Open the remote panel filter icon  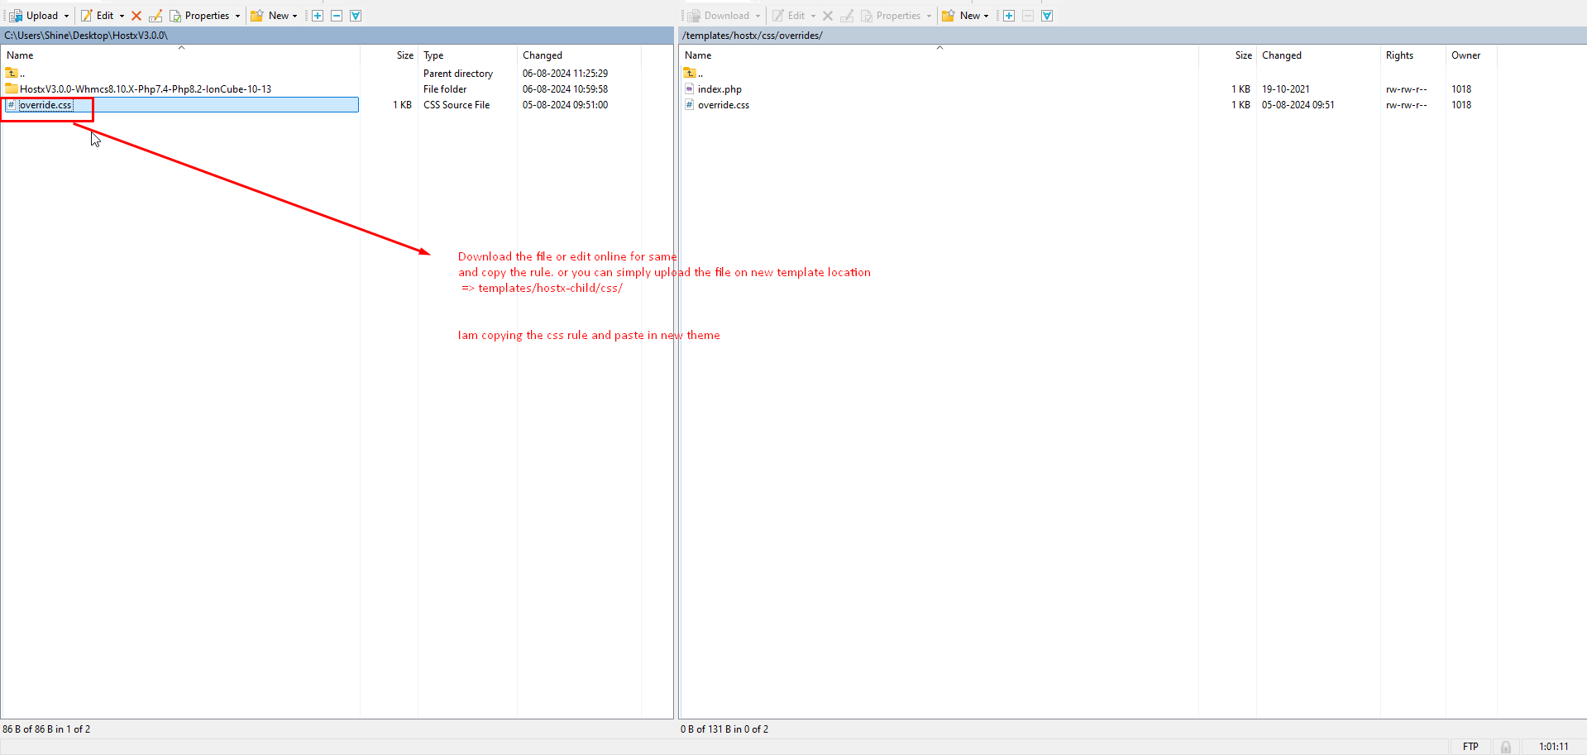1047,16
